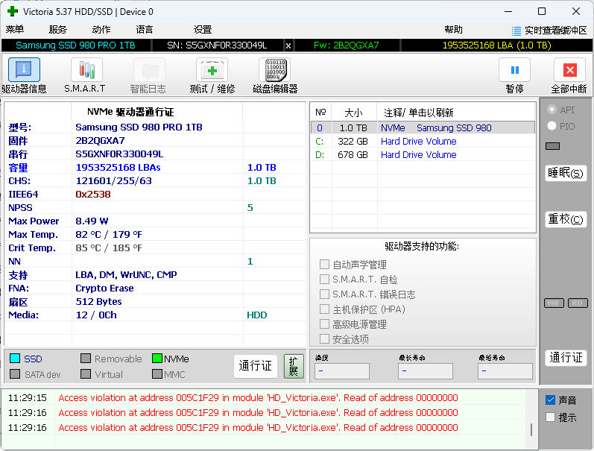Click the green NVMe indicator swatch
The width and height of the screenshot is (594, 451).
tap(157, 359)
